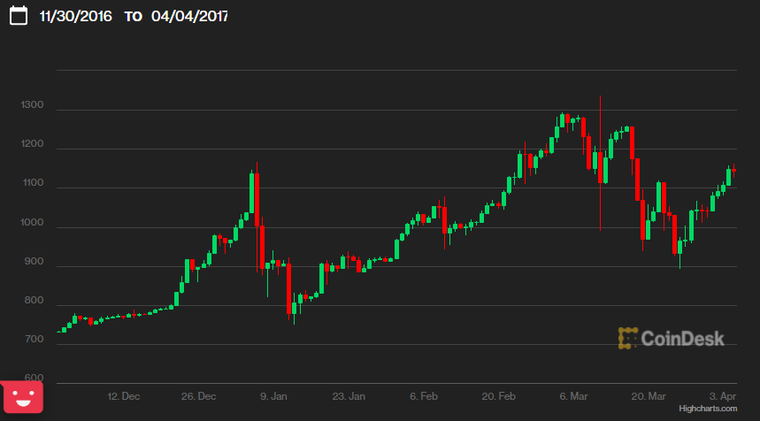Click the 26. Dec date label
The image size is (760, 421).
coord(199,396)
